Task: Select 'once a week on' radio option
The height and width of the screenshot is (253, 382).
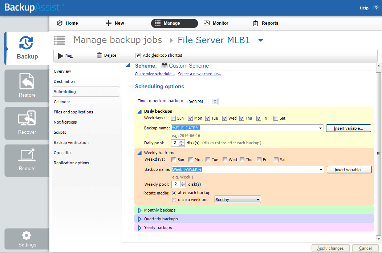Action: click(174, 200)
